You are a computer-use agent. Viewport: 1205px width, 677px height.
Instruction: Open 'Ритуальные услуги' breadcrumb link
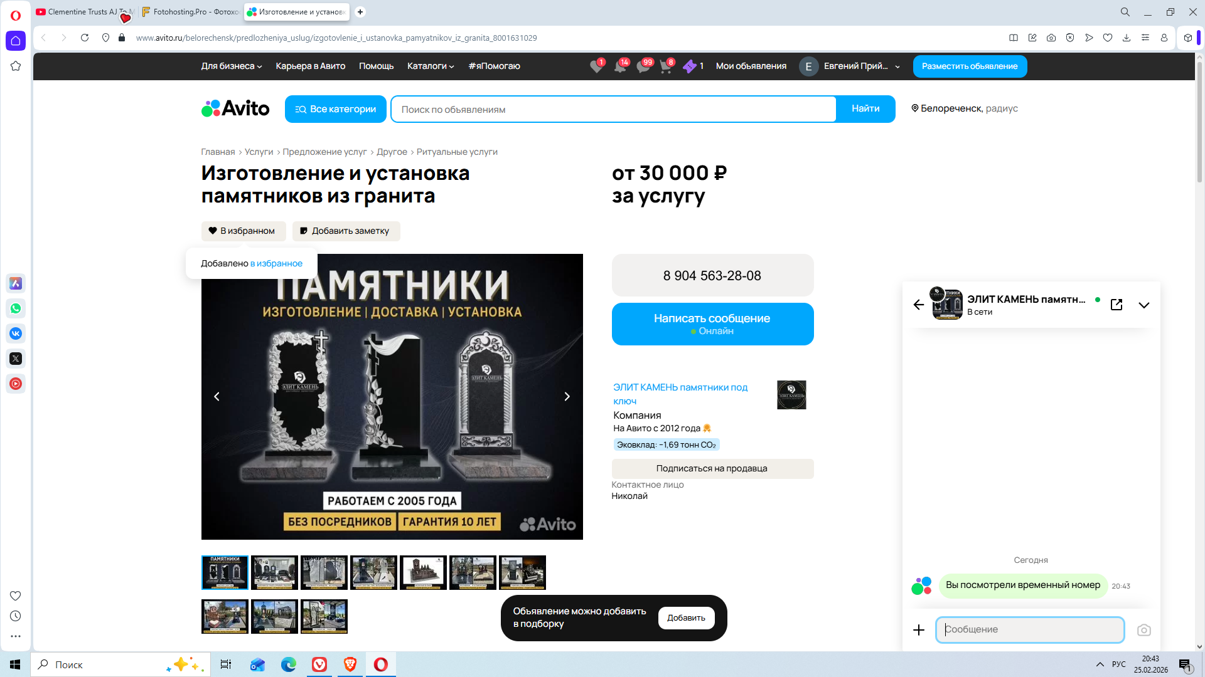click(457, 152)
